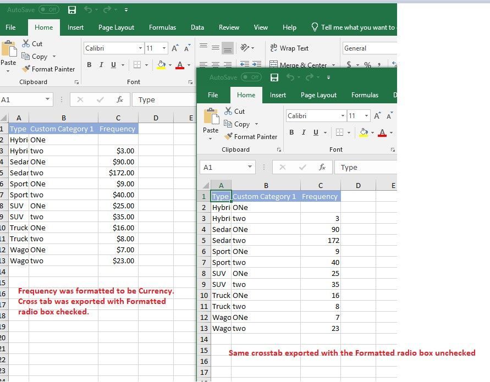
Task: Click Increase Font Size in the back window
Action: pyautogui.click(x=175, y=48)
